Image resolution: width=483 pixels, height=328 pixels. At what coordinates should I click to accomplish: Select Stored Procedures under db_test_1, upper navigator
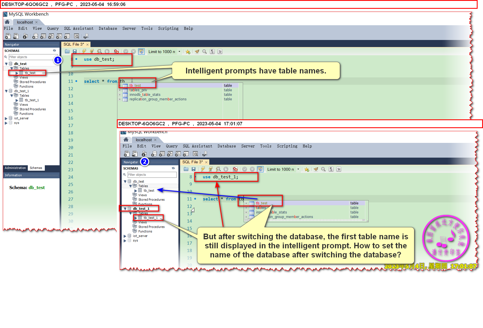(33, 109)
